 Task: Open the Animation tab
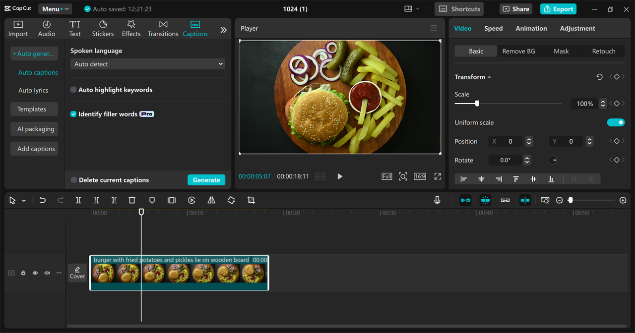pos(531,28)
